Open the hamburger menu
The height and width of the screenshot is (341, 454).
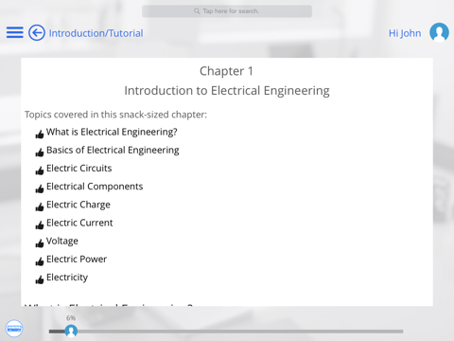coord(14,32)
